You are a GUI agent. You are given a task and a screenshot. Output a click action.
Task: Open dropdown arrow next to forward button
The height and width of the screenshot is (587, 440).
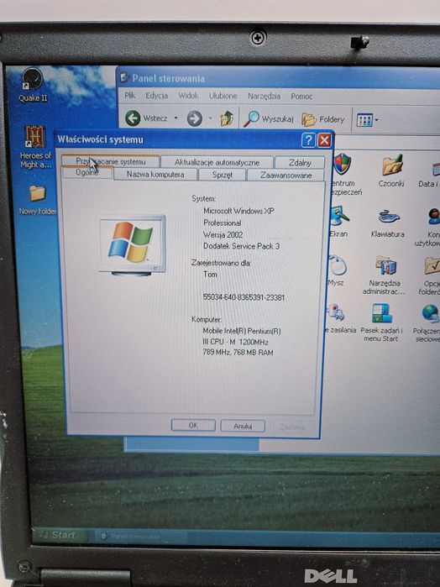pos(210,118)
